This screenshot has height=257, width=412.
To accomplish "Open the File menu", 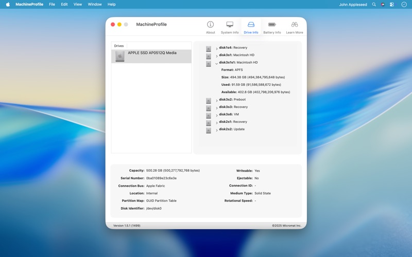I will tap(52, 5).
